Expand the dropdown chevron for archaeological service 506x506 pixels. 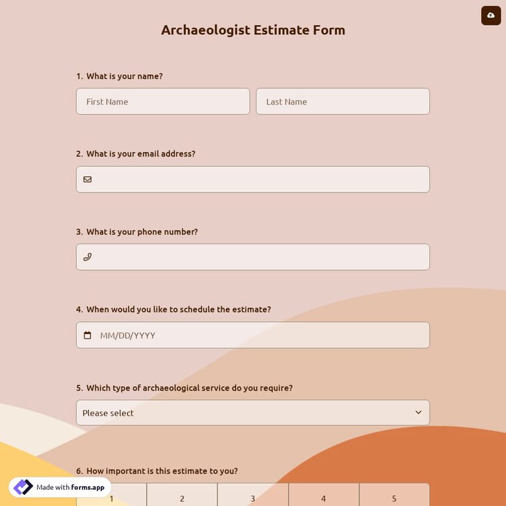click(x=418, y=413)
